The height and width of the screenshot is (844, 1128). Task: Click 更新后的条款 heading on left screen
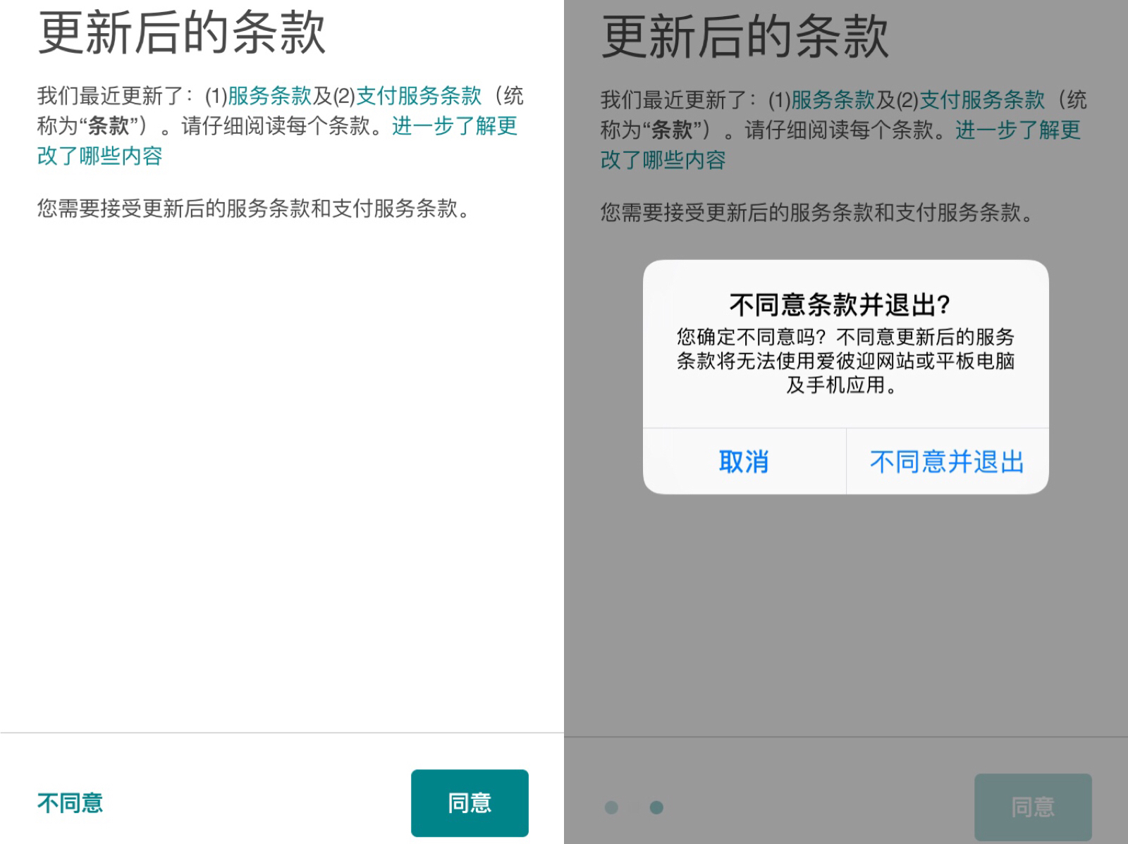pos(181,32)
